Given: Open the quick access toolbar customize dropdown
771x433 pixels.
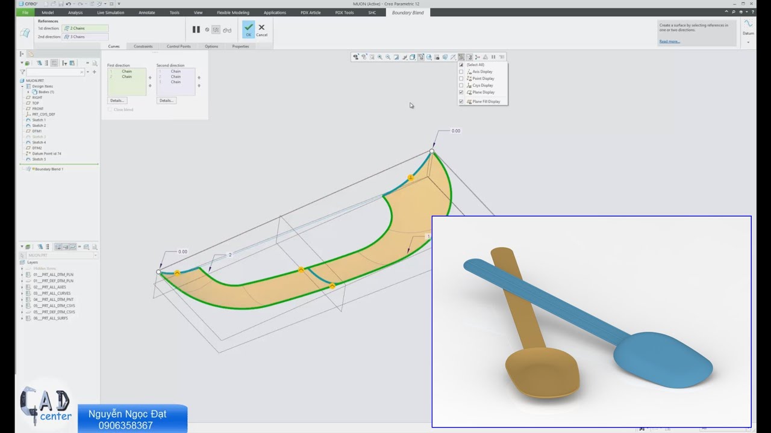Looking at the screenshot, I should (x=119, y=4).
